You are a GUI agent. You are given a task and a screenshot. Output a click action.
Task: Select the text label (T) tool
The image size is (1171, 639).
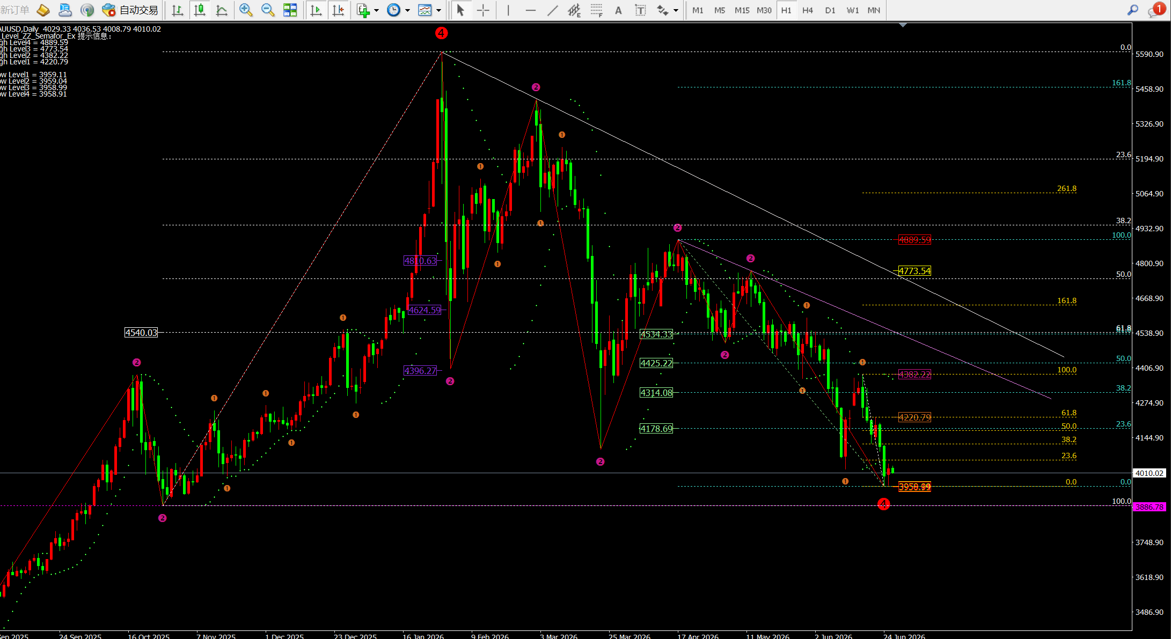[x=640, y=10]
